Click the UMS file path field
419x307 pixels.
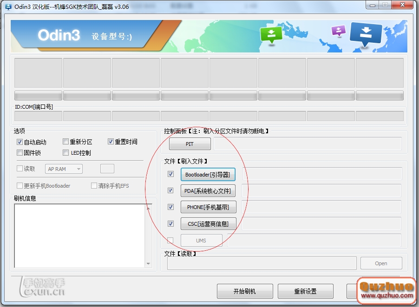coord(314,240)
